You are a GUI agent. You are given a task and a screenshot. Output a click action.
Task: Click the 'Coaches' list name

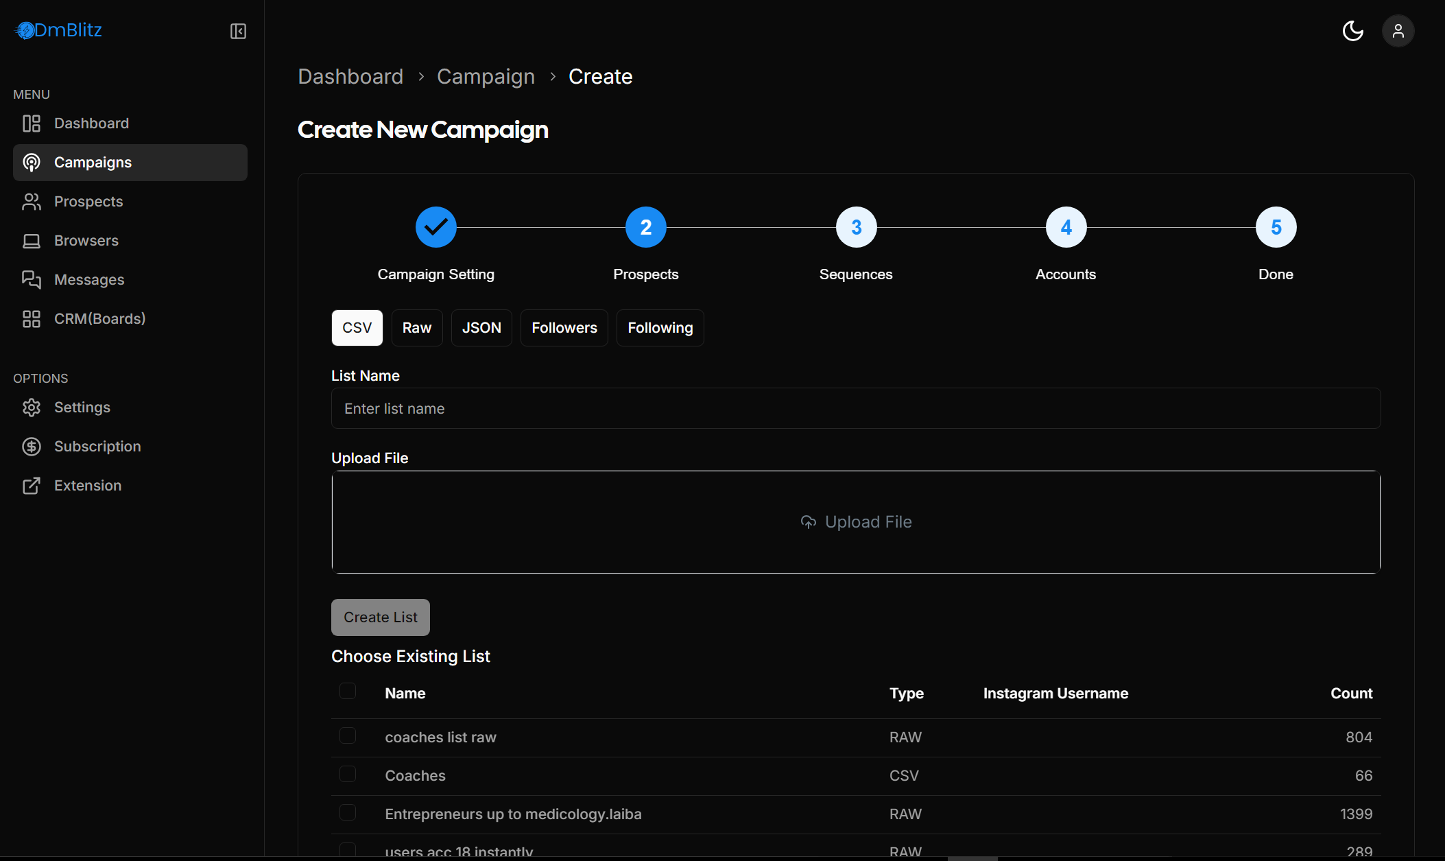click(415, 776)
